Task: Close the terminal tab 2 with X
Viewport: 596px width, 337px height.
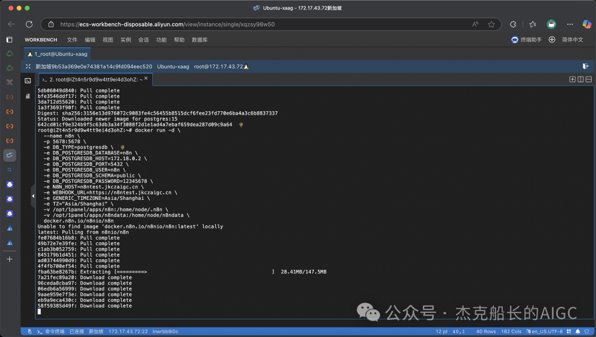Action: coord(146,78)
